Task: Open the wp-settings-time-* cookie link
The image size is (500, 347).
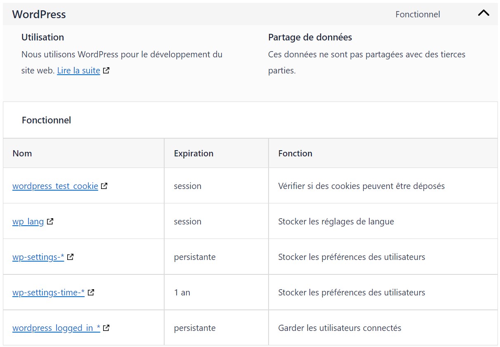Action: click(48, 293)
